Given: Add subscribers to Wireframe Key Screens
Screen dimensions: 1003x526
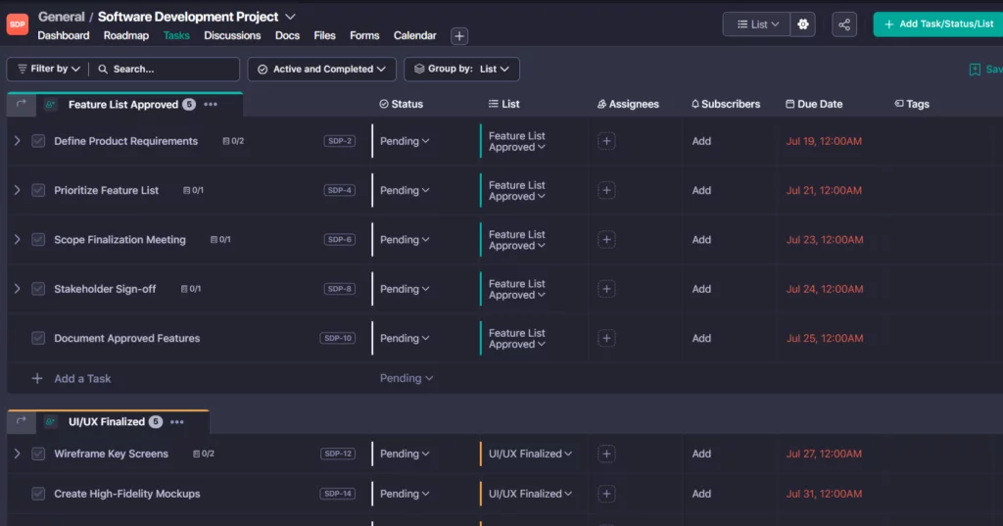Looking at the screenshot, I should (x=701, y=454).
